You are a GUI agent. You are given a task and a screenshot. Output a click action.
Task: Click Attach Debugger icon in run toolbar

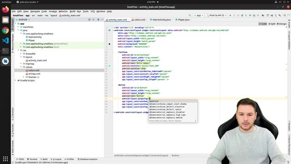pos(254,15)
